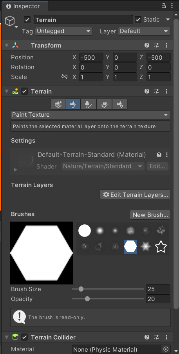This screenshot has height=354, width=179.
Task: Open the Terrain Settings tool
Action: [x=119, y=104]
